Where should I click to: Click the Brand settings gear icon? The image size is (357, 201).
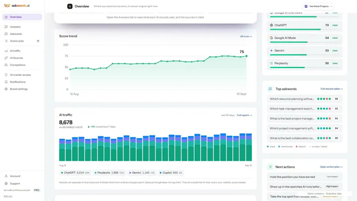[6, 89]
